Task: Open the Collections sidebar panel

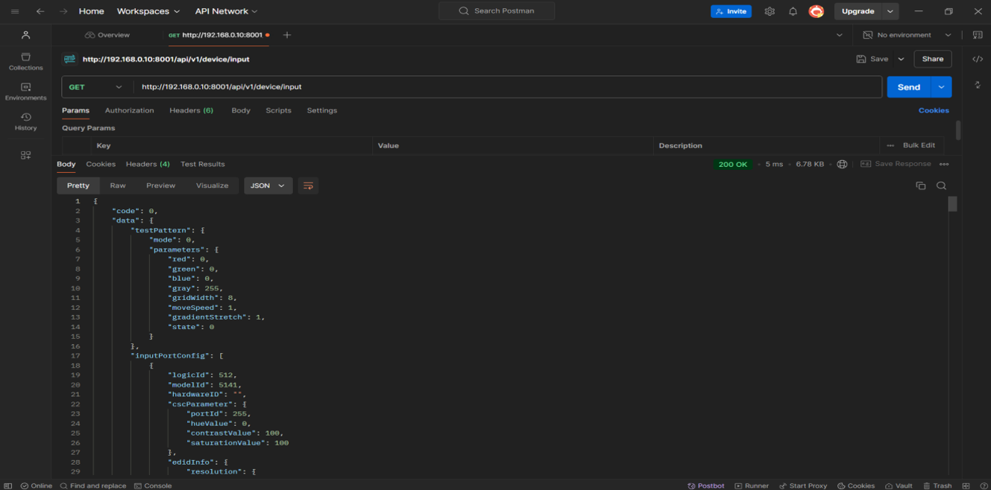Action: [x=25, y=62]
